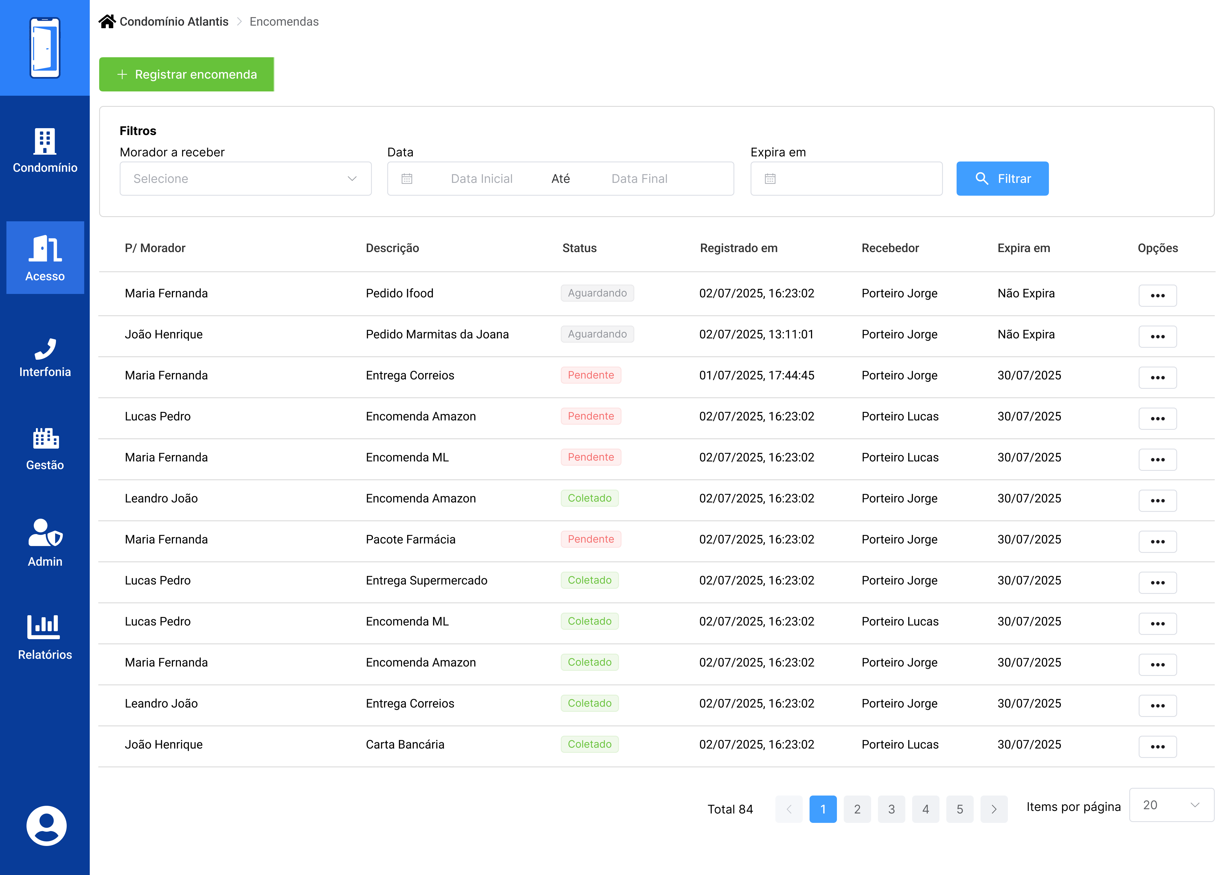
Task: Click the home icon in breadcrumb
Action: 107,22
